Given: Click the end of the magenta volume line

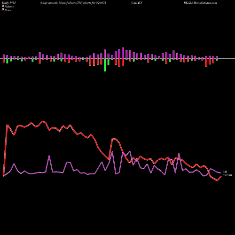Looking at the screenshot, I should pyautogui.click(x=220, y=172).
